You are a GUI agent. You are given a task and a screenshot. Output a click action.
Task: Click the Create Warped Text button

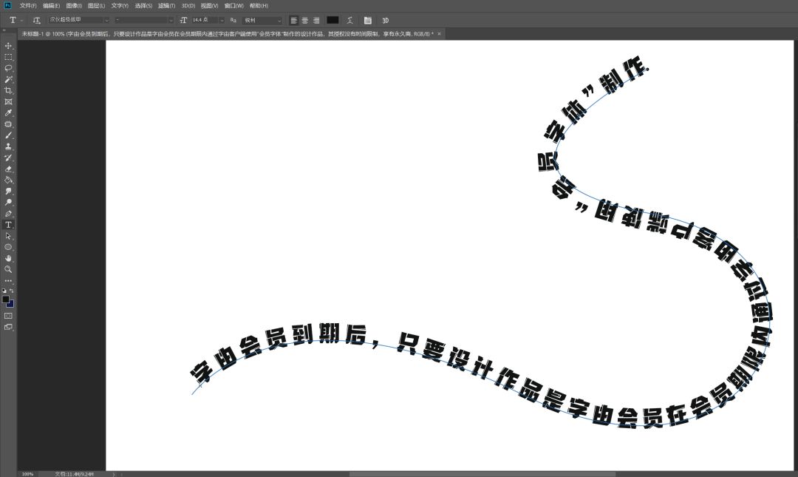(349, 20)
